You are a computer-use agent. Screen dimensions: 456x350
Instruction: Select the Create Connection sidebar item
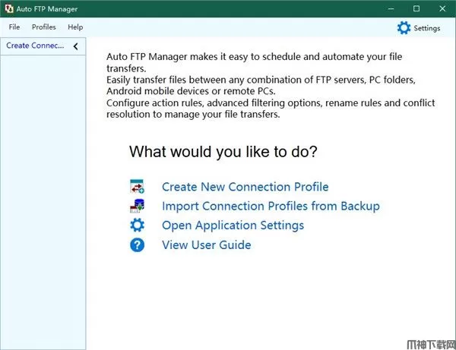(x=35, y=46)
